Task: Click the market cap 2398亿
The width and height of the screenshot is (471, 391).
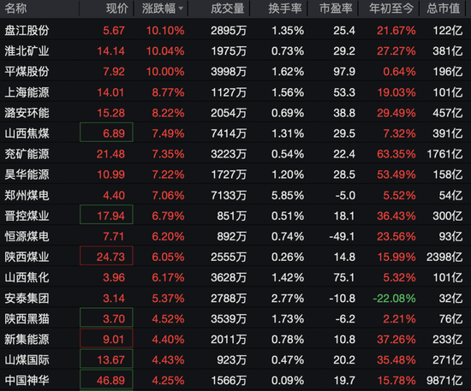Action: (444, 257)
